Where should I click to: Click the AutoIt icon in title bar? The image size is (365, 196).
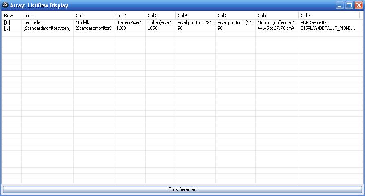pos(5,5)
